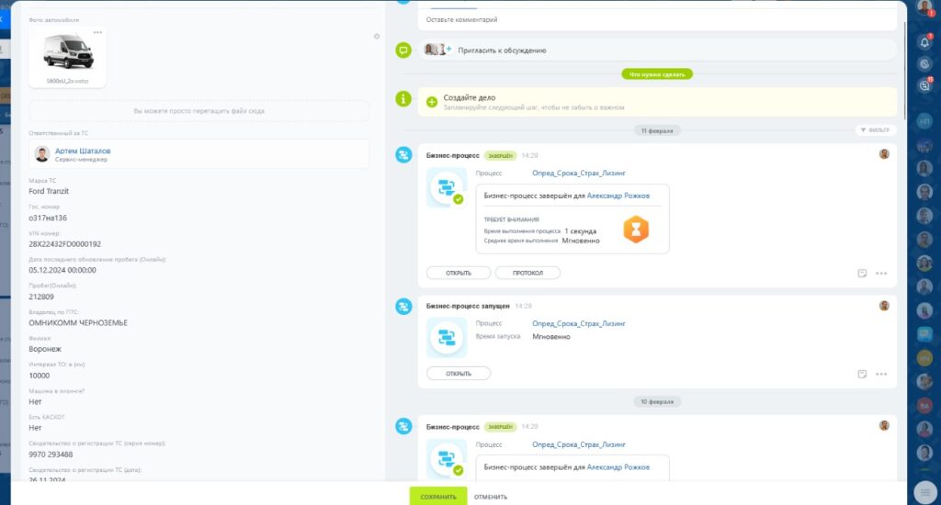Click author avatar in "Бизнес-процесс запущен" card
Screen dimensions: 941x505
[x=884, y=306]
